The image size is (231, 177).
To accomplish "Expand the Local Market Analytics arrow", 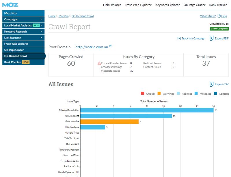I will (x=41, y=25).
